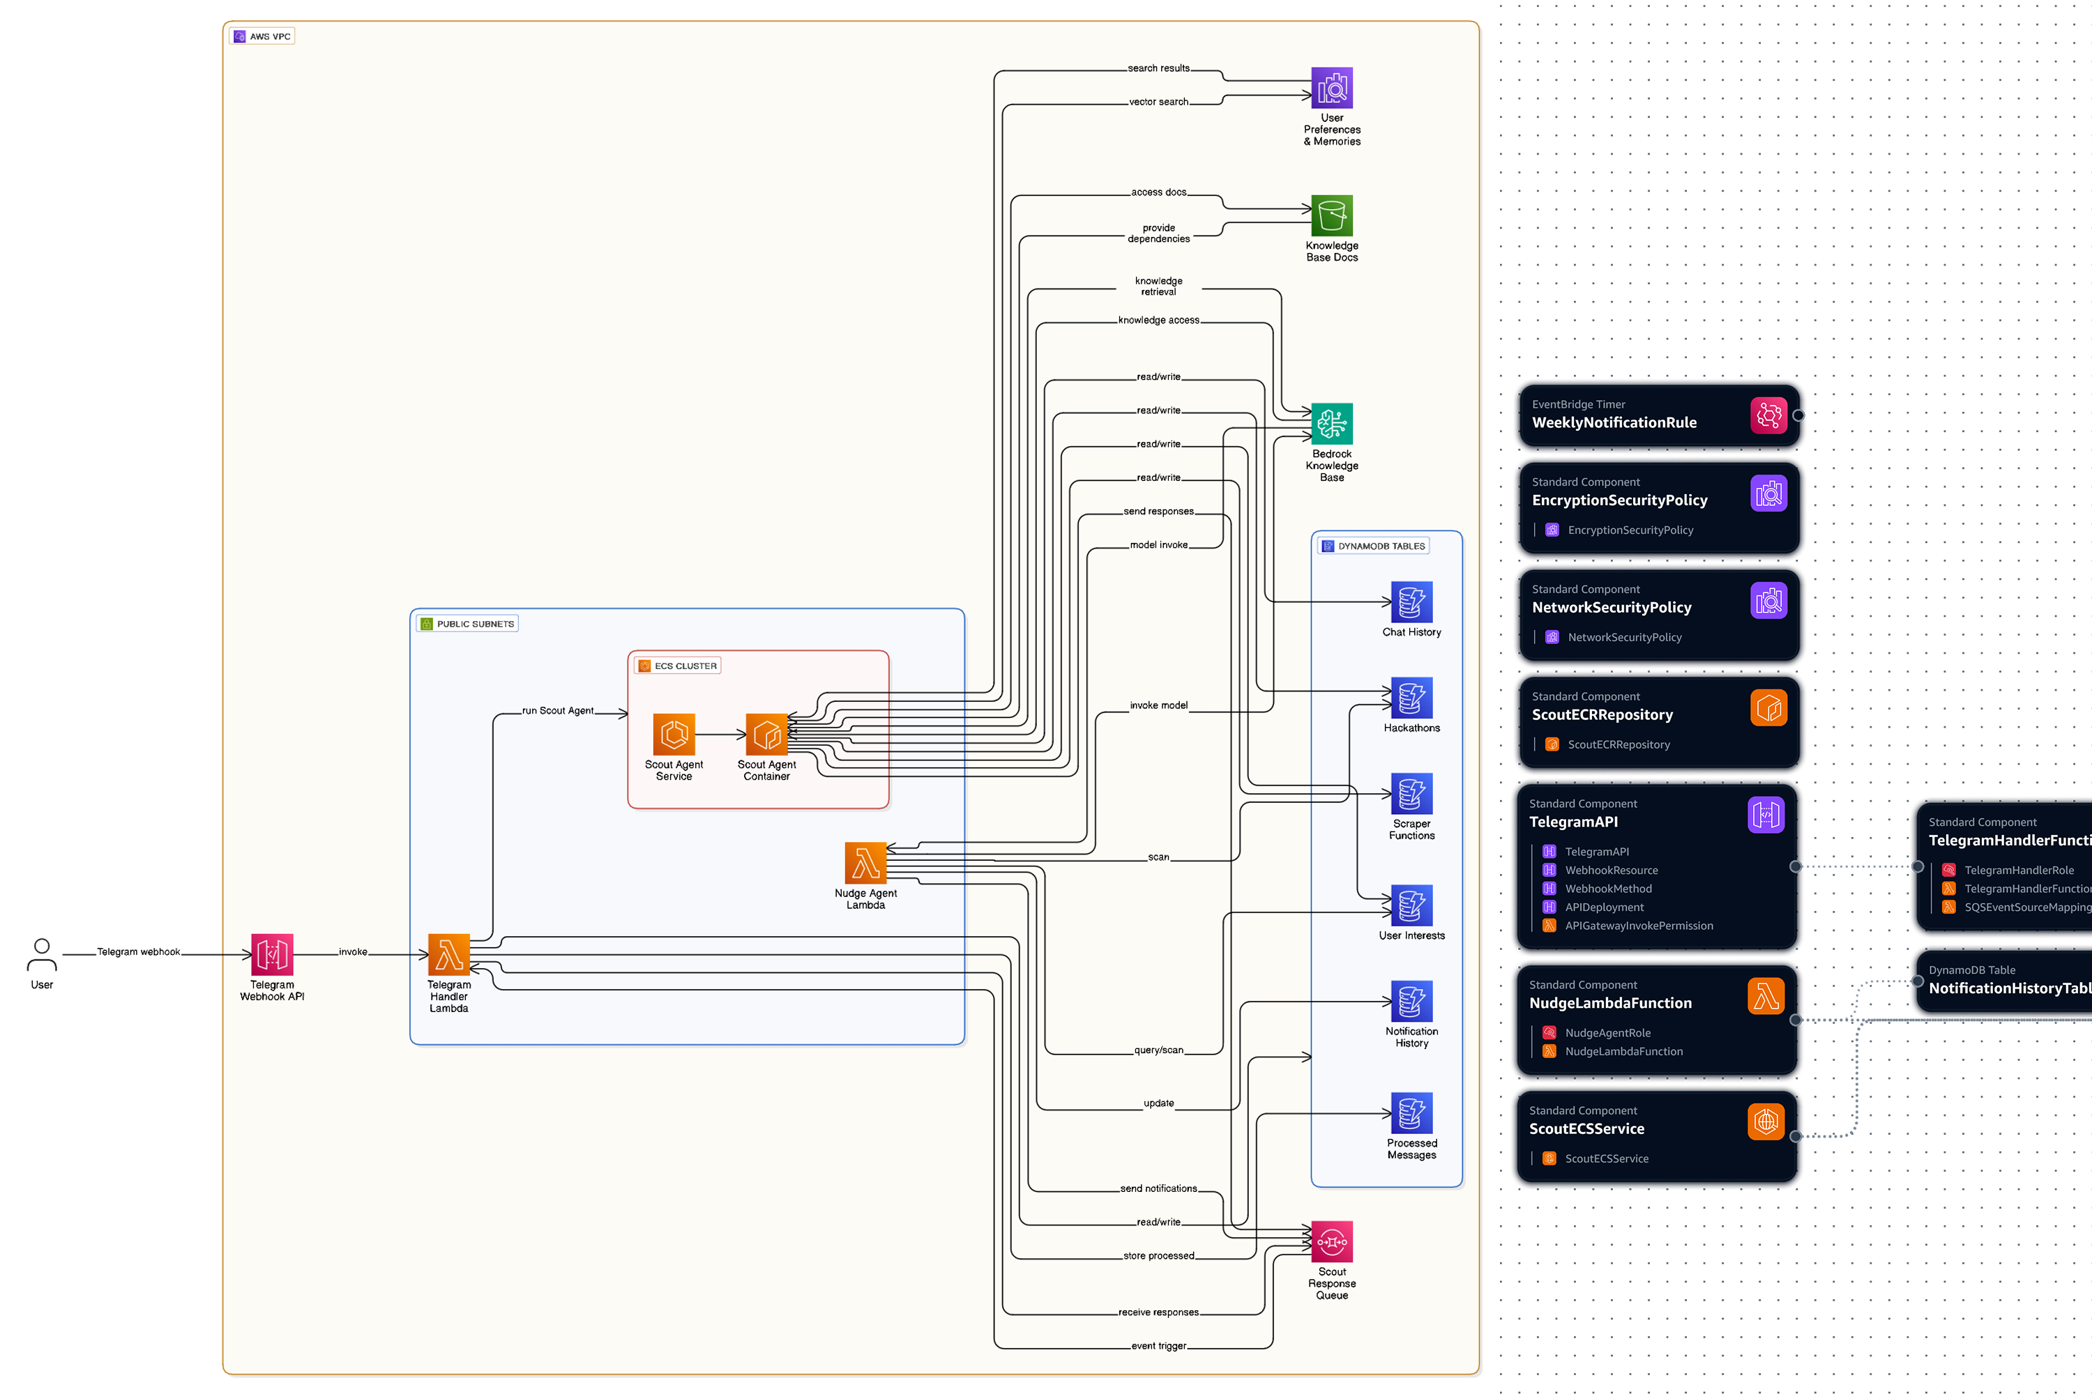Select the Scout Agent Container icon

tap(766, 735)
